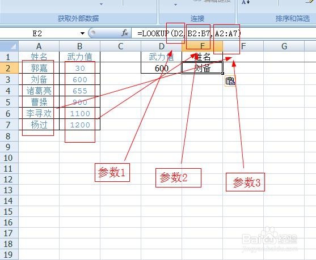
Task: Click the Name Box showing E2
Action: (x=37, y=33)
